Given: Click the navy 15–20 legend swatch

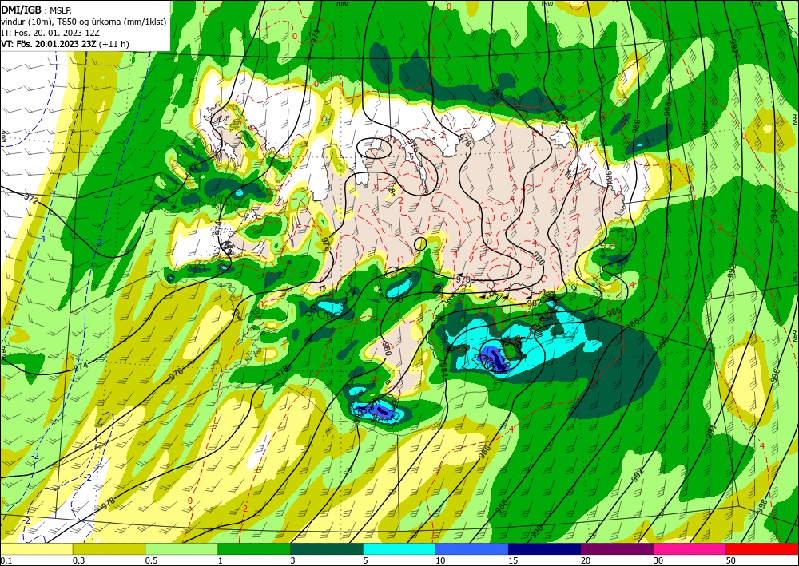Looking at the screenshot, I should (545, 548).
